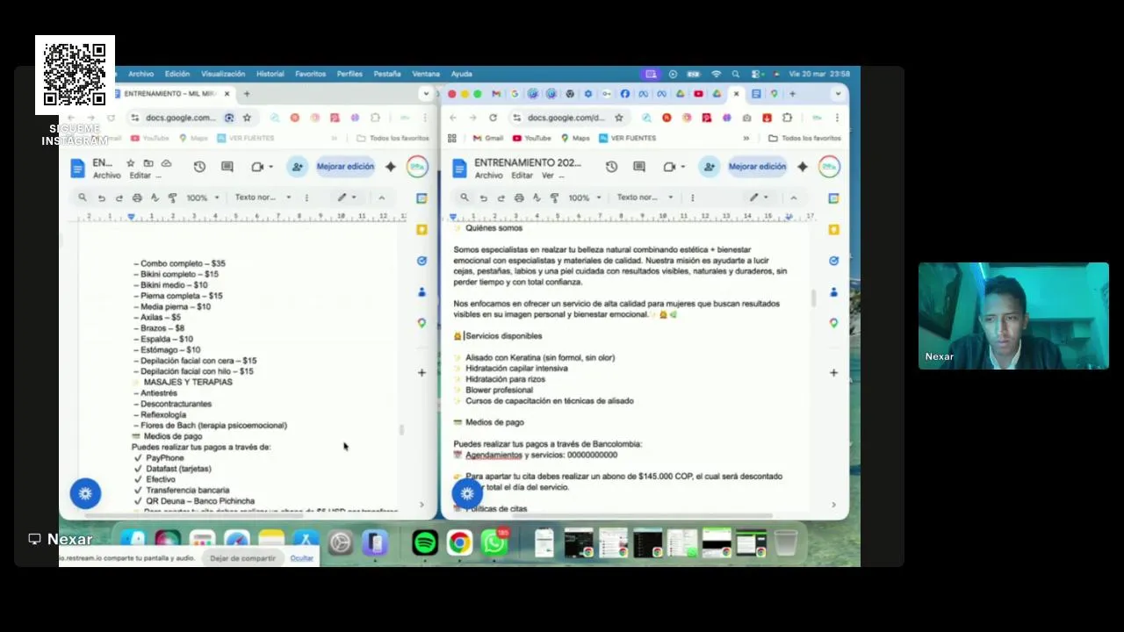Open new tab in left browser window
This screenshot has height=632, width=1124.
coord(247,94)
